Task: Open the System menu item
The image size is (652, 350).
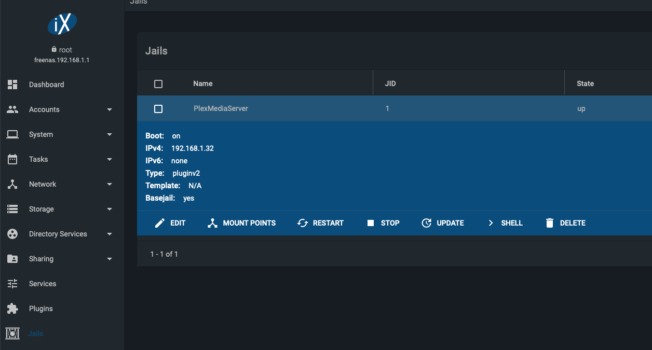Action: (41, 134)
